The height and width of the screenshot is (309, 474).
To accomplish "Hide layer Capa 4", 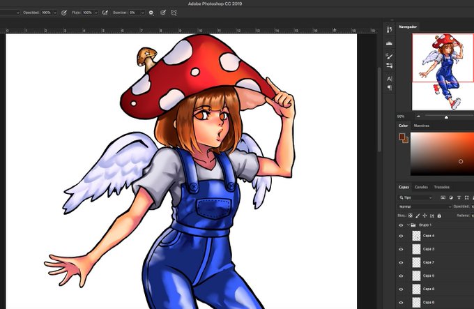I will [401, 236].
